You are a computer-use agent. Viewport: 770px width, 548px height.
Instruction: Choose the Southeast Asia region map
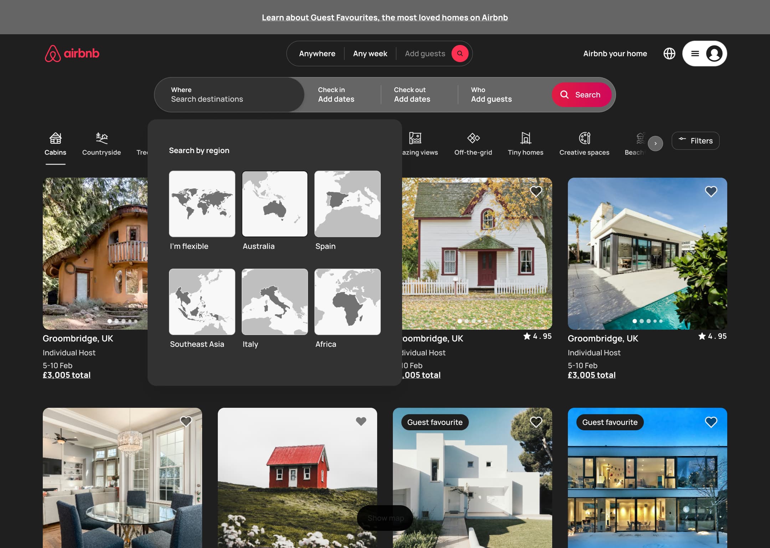[202, 302]
